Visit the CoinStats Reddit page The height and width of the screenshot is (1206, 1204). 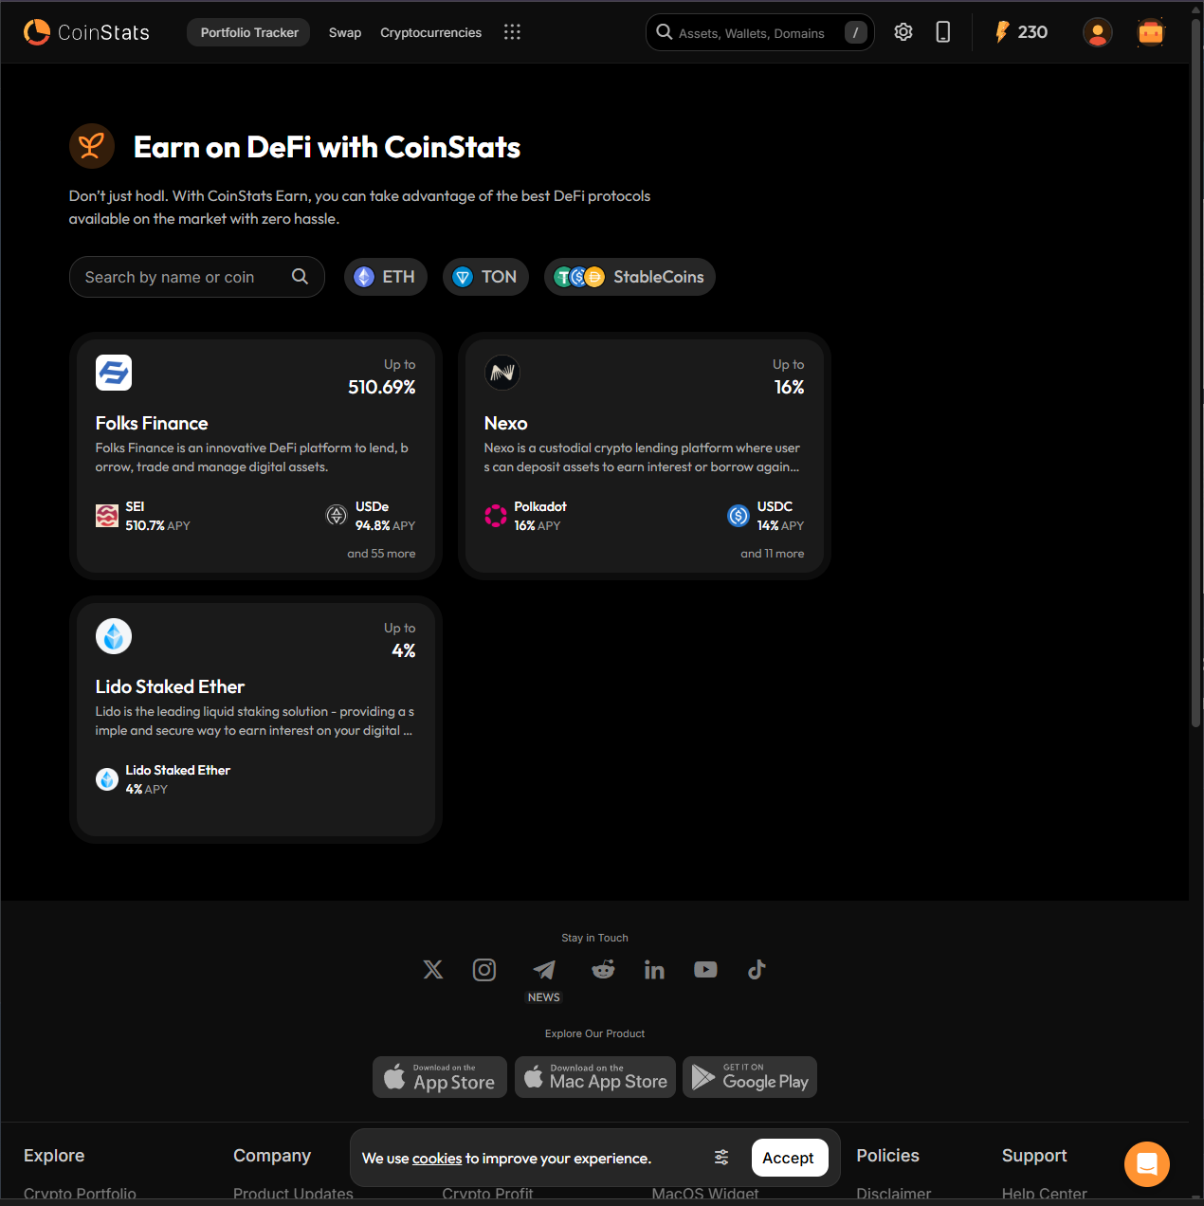[x=603, y=970]
